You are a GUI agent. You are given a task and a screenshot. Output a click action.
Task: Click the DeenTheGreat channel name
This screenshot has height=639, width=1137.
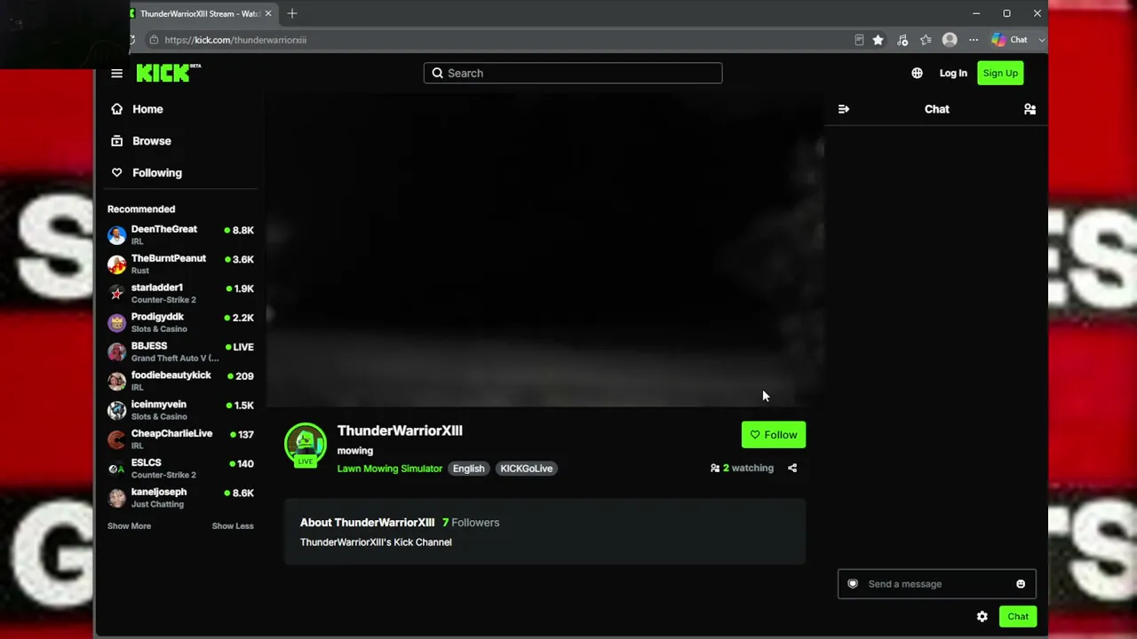pos(164,229)
